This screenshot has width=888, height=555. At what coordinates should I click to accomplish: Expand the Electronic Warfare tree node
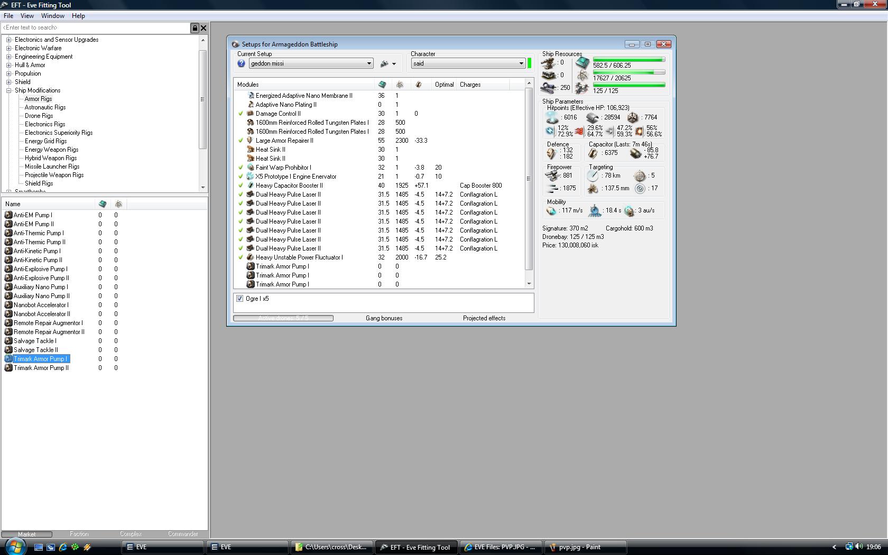[8, 48]
